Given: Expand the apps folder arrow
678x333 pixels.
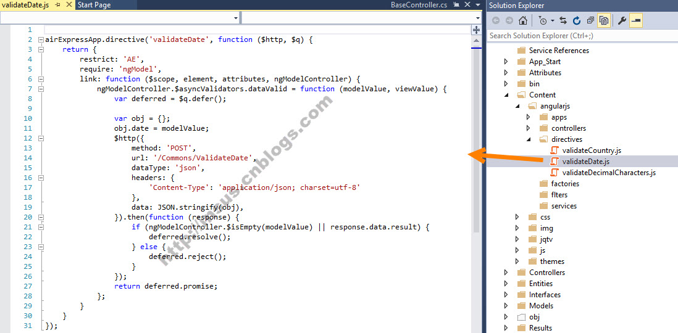Looking at the screenshot, I should (x=528, y=117).
